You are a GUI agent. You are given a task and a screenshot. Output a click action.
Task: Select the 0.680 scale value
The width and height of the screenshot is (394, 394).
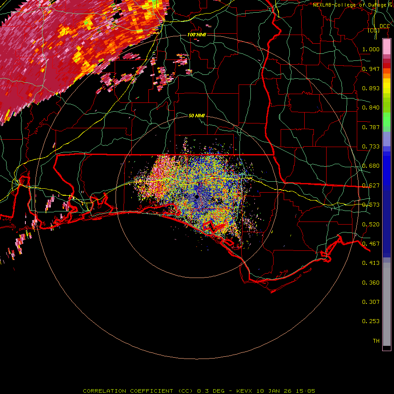pyautogui.click(x=371, y=166)
